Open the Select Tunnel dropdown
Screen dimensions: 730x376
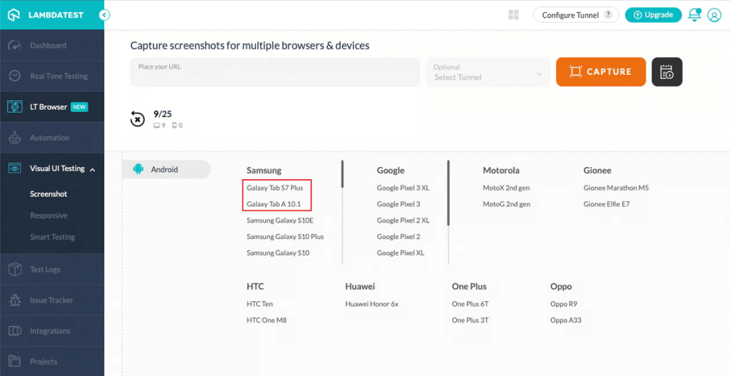point(488,73)
